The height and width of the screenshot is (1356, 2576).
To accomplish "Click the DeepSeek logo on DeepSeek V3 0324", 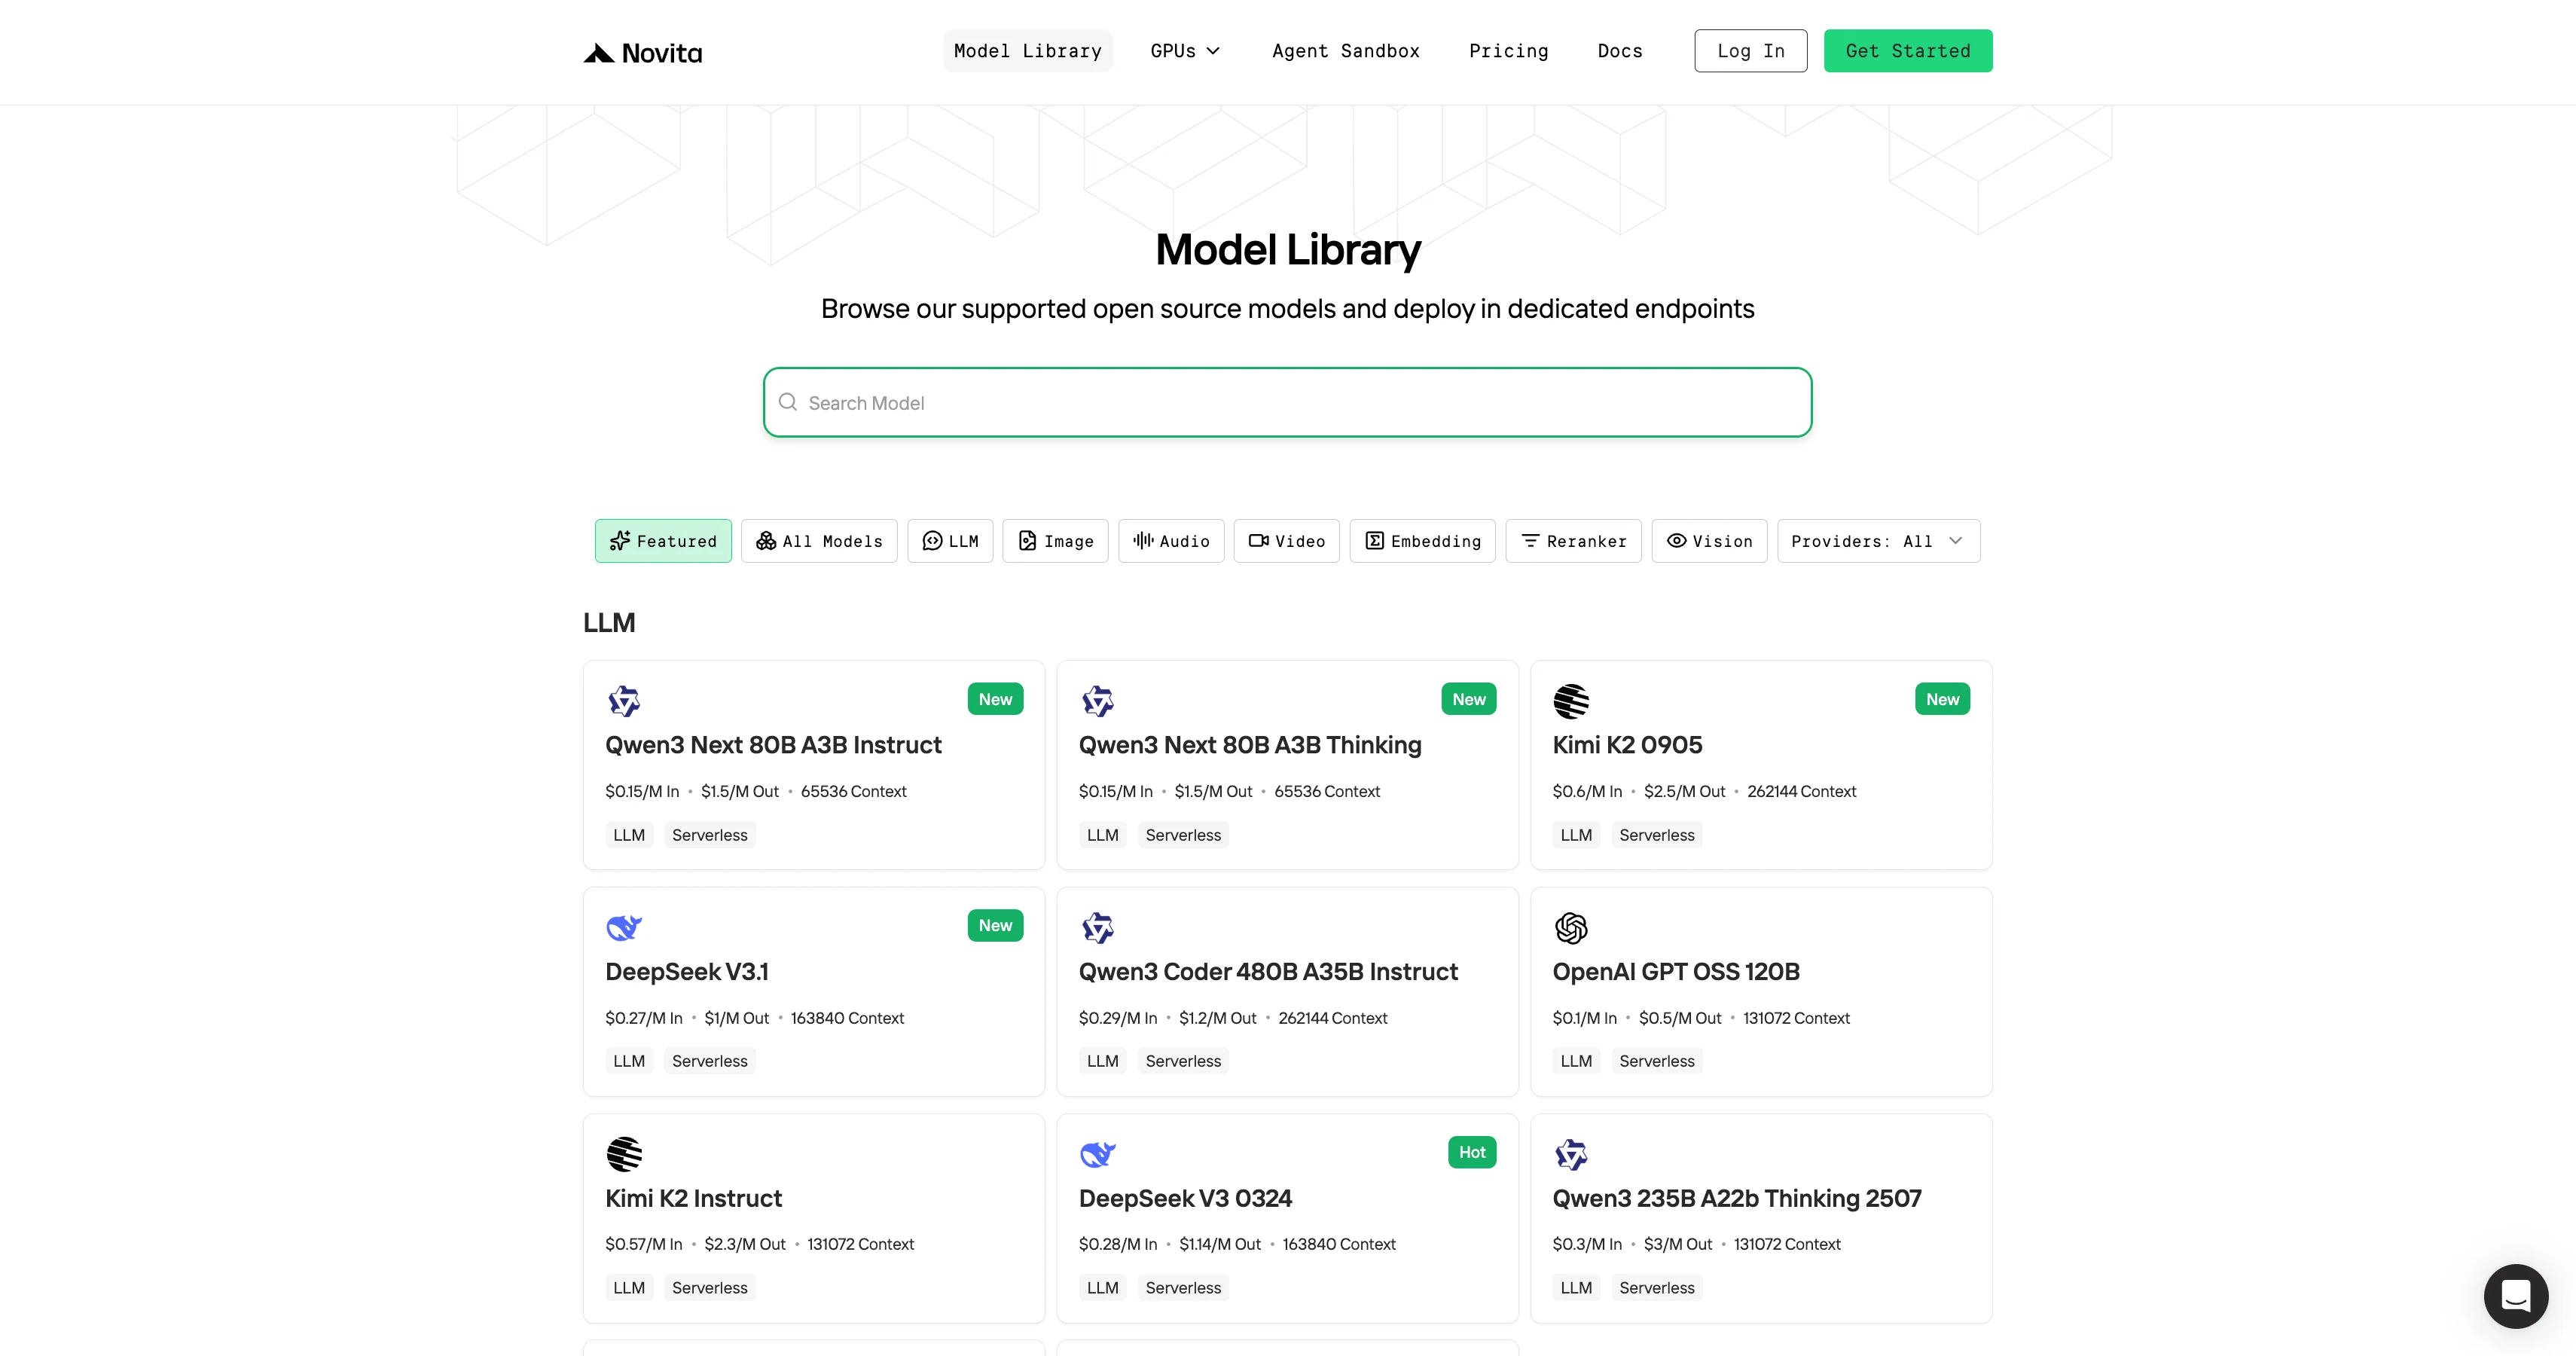I will click(x=1098, y=1154).
